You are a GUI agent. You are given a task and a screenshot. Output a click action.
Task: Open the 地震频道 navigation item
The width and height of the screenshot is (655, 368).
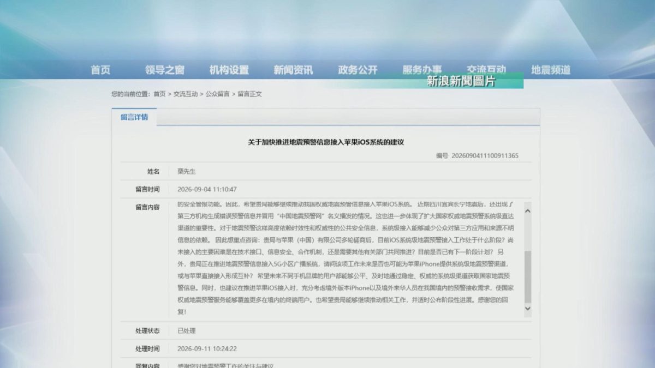point(551,70)
